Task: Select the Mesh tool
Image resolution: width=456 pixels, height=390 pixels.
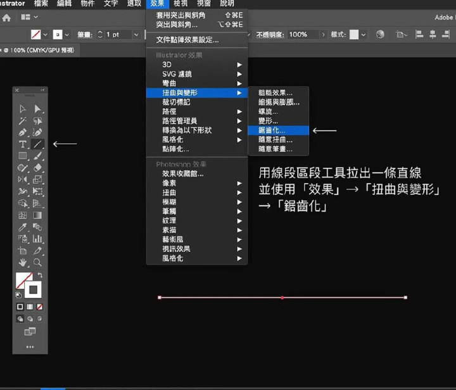Action: [22, 215]
